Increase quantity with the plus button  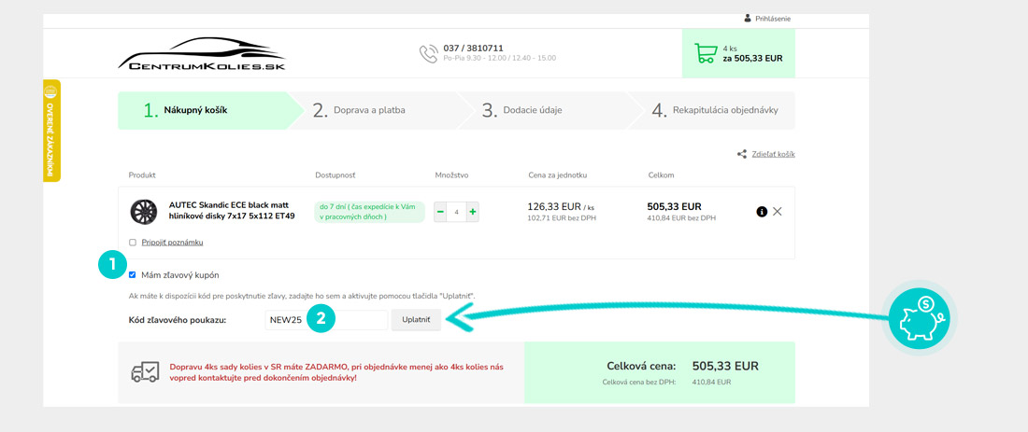[472, 212]
